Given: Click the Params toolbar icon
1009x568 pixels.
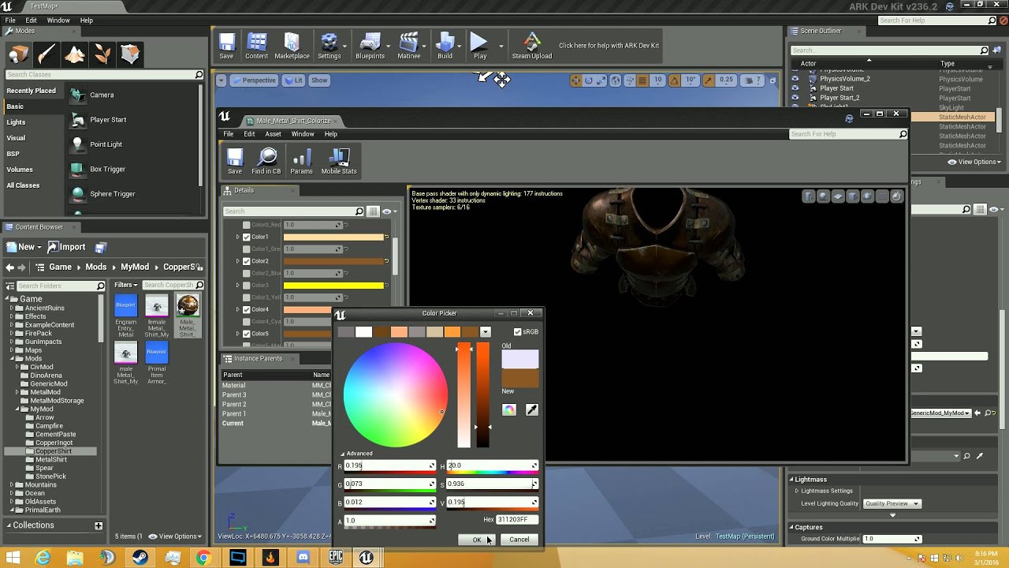Looking at the screenshot, I should (x=301, y=161).
